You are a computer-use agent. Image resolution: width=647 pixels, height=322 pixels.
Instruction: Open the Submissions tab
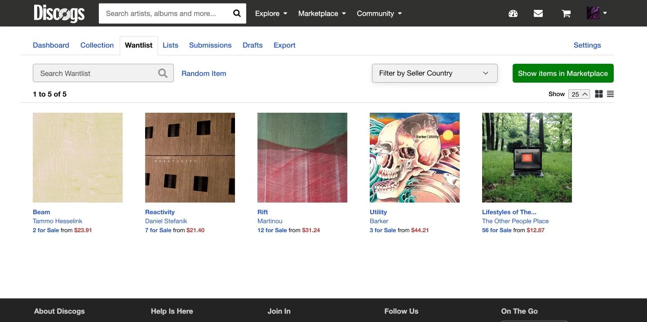pyautogui.click(x=210, y=45)
